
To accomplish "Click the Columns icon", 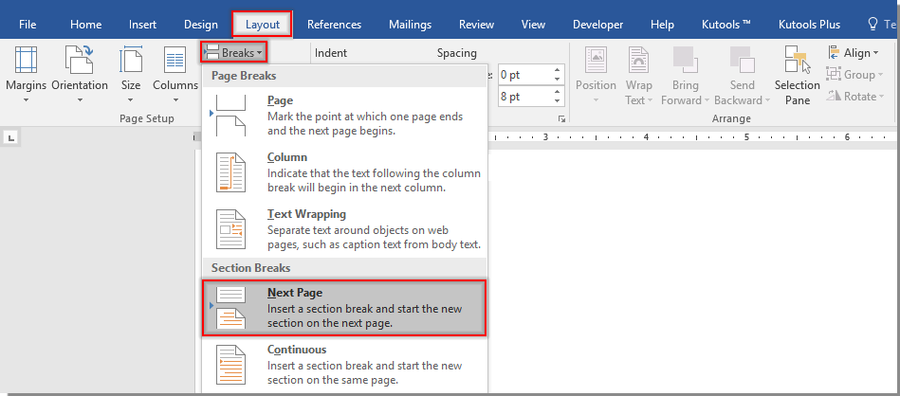I will coord(174,71).
